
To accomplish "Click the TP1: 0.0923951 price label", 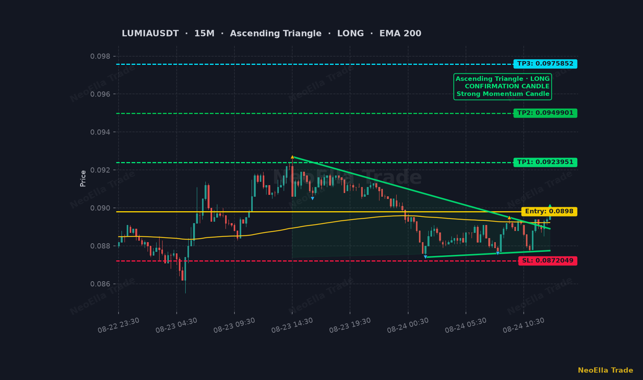I will pos(545,162).
